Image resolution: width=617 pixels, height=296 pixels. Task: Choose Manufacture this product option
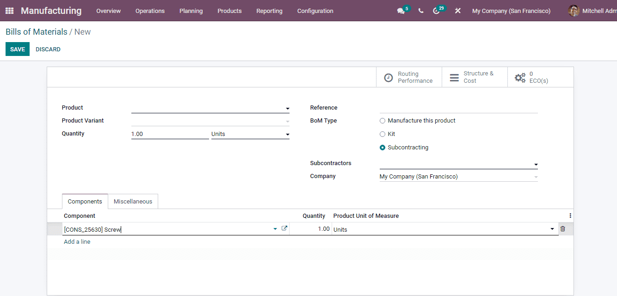pos(383,121)
